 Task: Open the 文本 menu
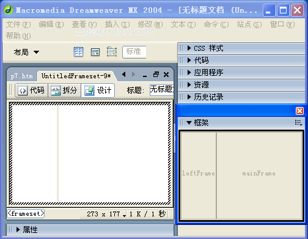point(183,24)
